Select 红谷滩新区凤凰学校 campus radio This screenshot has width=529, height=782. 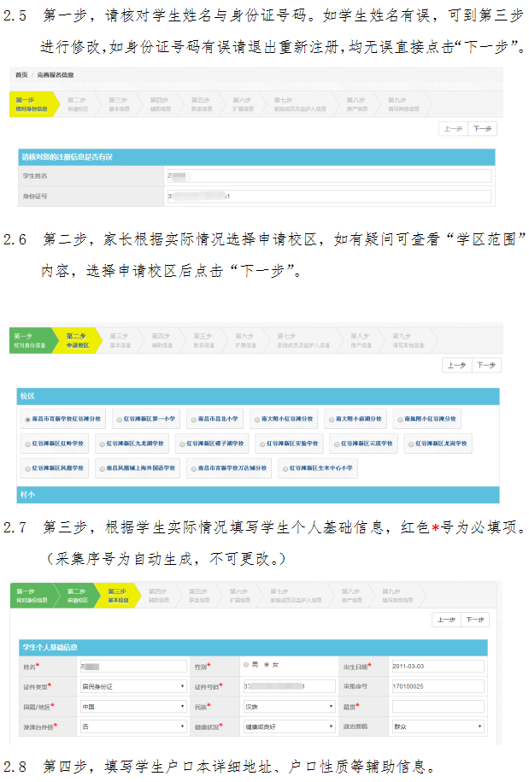pos(28,469)
